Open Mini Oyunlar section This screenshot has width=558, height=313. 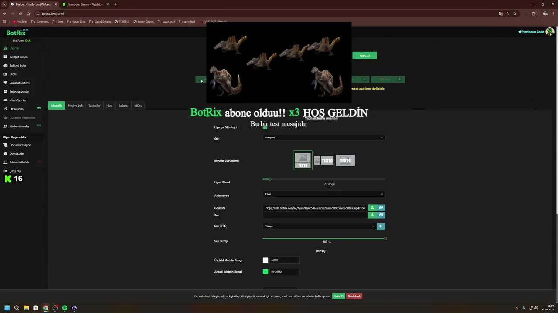coord(18,100)
